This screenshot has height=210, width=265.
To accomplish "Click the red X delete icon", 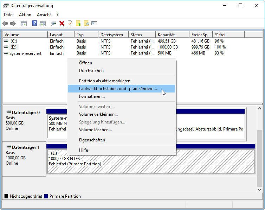I will [x=62, y=23].
